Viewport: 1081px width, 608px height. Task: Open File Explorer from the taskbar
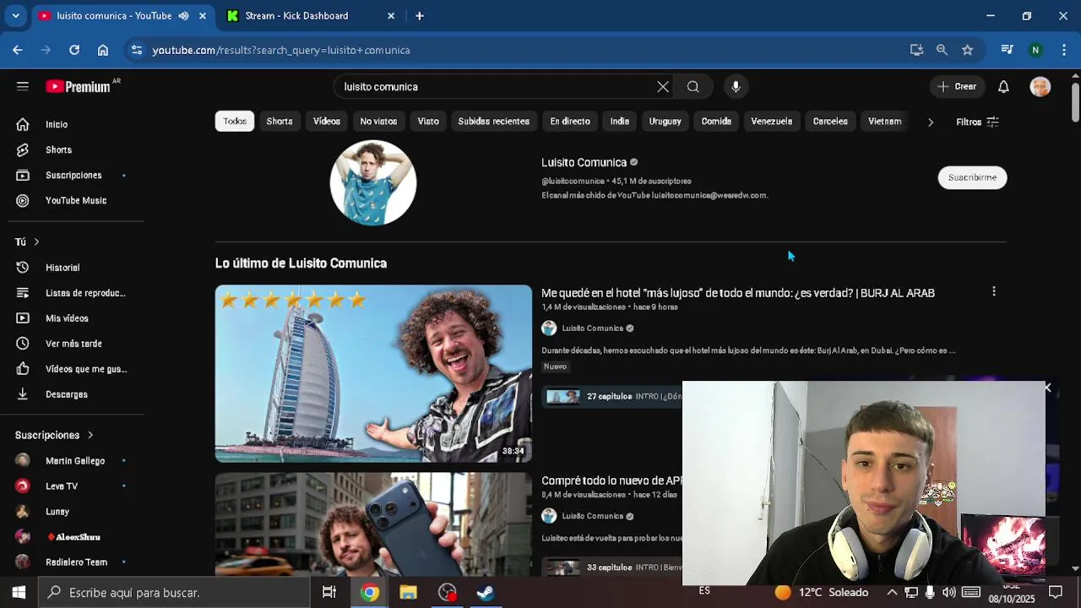[408, 592]
